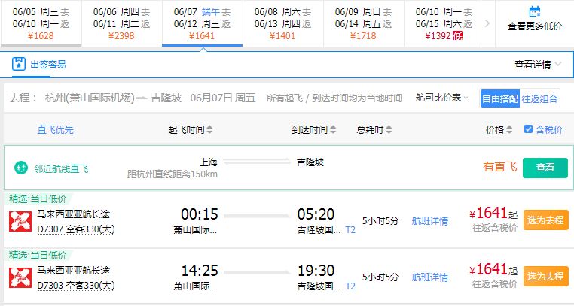
Task: Click T2 terminal for the 05:20 arrival
Action: click(x=350, y=229)
